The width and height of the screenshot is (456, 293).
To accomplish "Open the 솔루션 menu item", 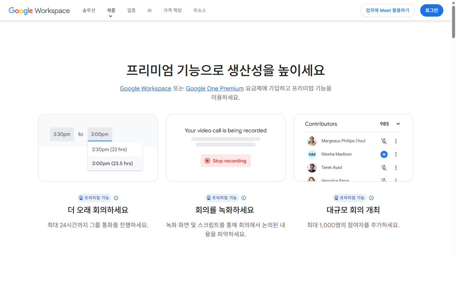I will [x=89, y=10].
